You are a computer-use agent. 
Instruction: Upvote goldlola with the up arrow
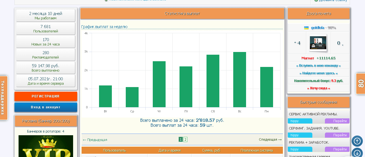point(295,43)
